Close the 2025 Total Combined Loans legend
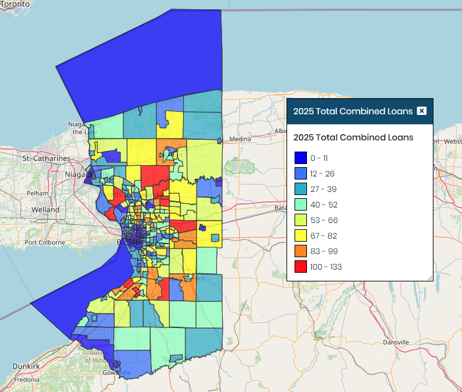Screen dimensions: 462x392 coord(422,111)
